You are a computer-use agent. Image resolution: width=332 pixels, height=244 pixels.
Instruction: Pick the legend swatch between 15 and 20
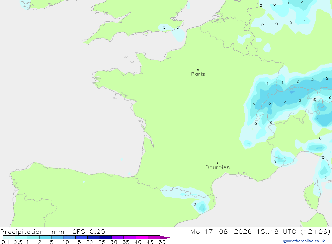(82, 237)
